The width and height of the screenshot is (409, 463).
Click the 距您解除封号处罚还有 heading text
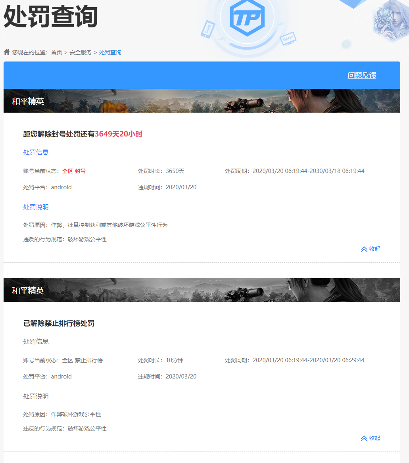click(59, 134)
